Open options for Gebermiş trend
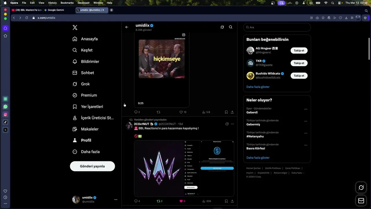Screen dimensions: 371x209 [305, 121]
